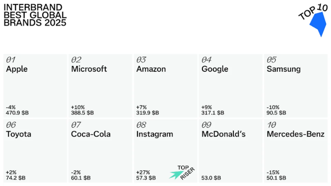Click the Samsung brand name
The image size is (331, 186).
(283, 69)
